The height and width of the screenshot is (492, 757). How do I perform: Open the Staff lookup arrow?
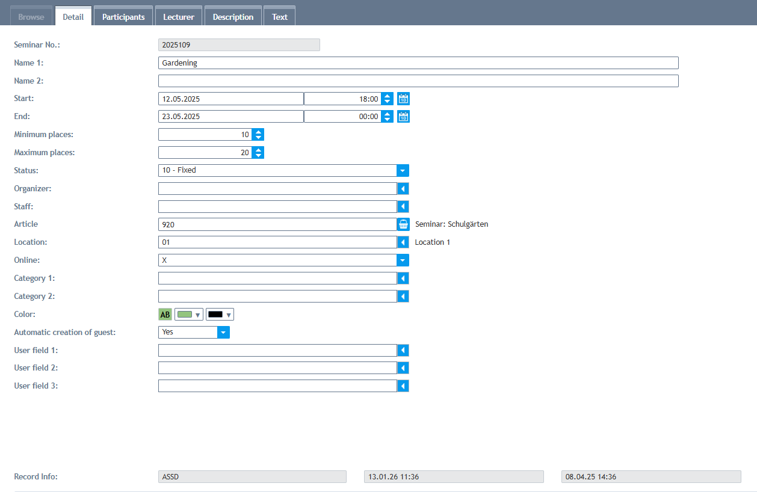tap(403, 207)
